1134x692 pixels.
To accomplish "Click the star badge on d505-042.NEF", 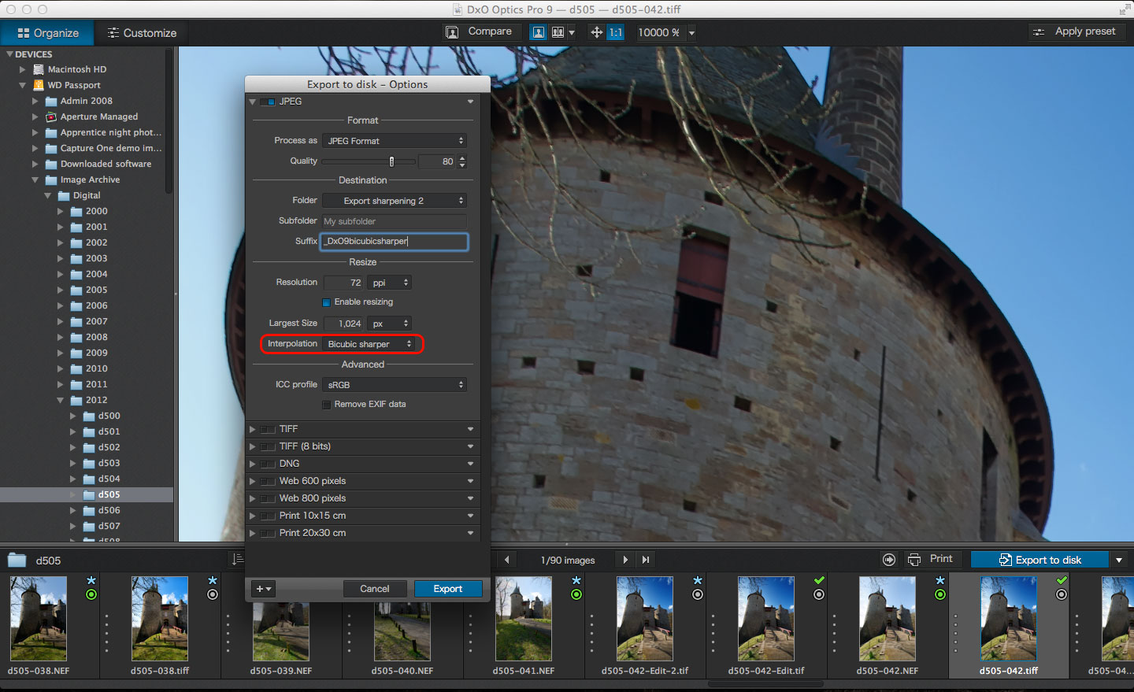I will (940, 580).
